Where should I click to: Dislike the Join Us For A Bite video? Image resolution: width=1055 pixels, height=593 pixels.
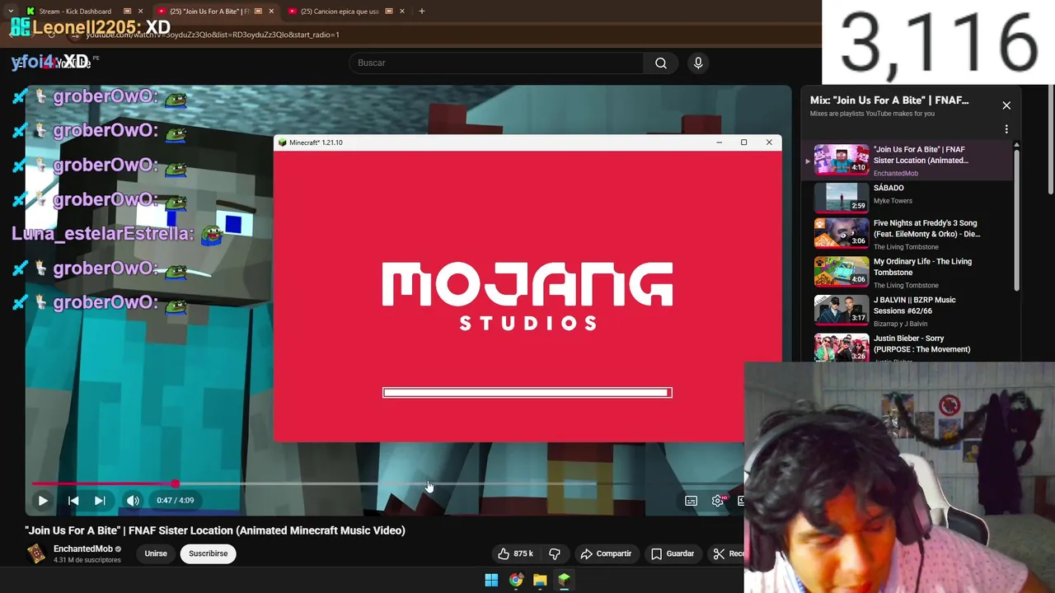(x=555, y=553)
